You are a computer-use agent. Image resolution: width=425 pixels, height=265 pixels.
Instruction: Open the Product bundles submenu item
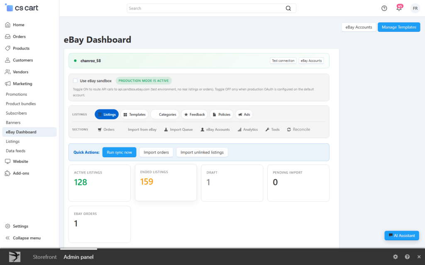21,104
